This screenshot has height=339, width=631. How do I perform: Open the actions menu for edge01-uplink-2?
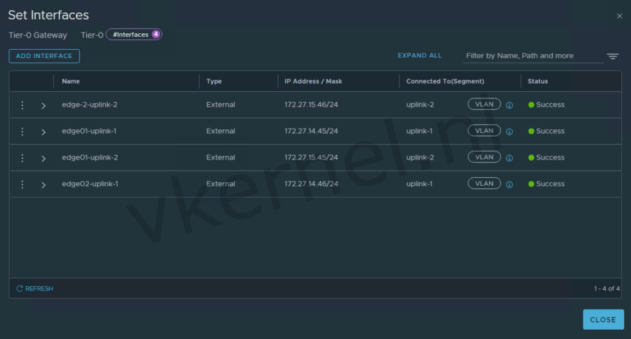pyautogui.click(x=23, y=158)
